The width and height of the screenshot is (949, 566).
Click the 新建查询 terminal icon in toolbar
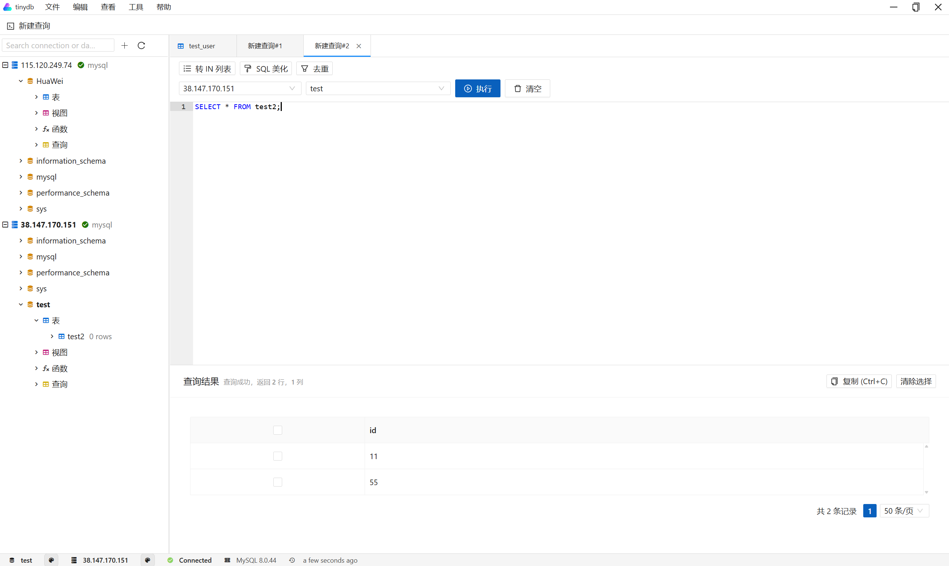pyautogui.click(x=11, y=26)
